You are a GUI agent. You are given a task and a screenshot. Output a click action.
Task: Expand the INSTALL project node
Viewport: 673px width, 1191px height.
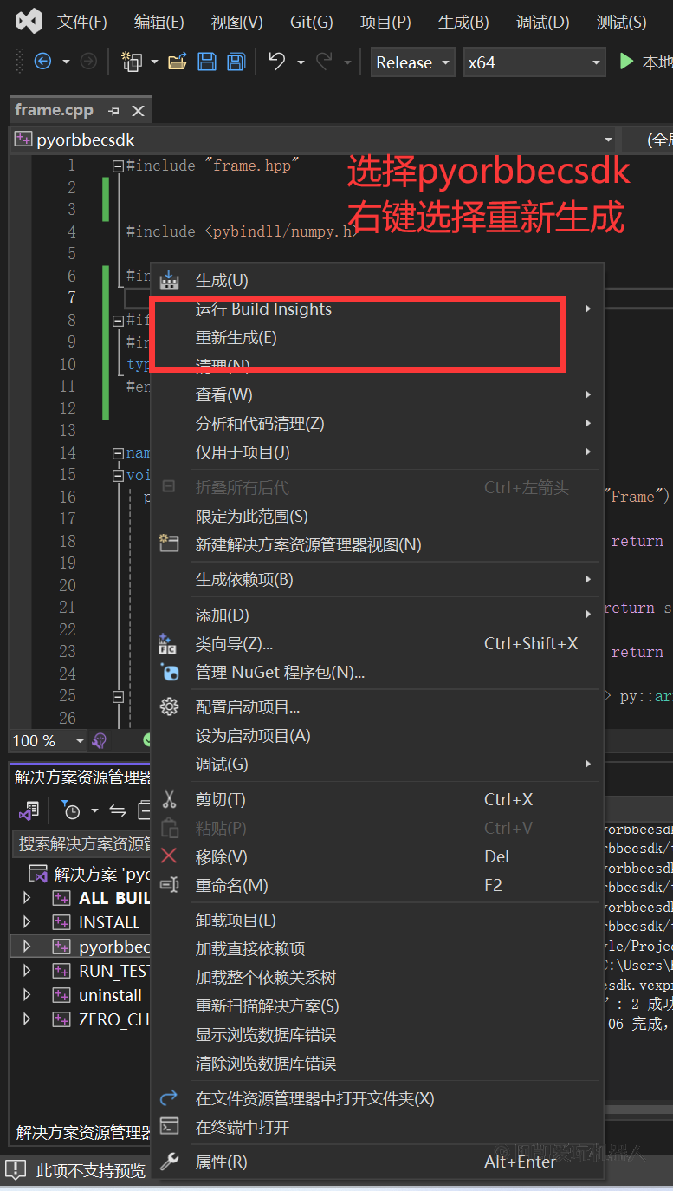click(x=27, y=922)
